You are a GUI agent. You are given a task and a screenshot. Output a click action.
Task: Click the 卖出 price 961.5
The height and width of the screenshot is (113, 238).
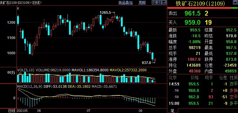pyautogui.click(x=193, y=14)
